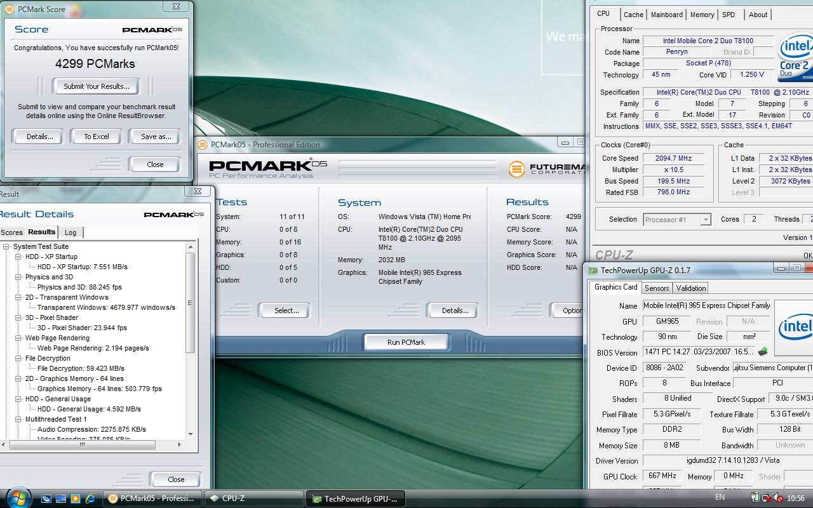Switch to TechPowerUp GPU-Z taskbar button
The height and width of the screenshot is (508, 813).
pos(355,498)
